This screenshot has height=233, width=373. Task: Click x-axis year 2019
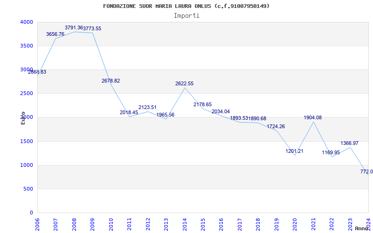point(276,225)
